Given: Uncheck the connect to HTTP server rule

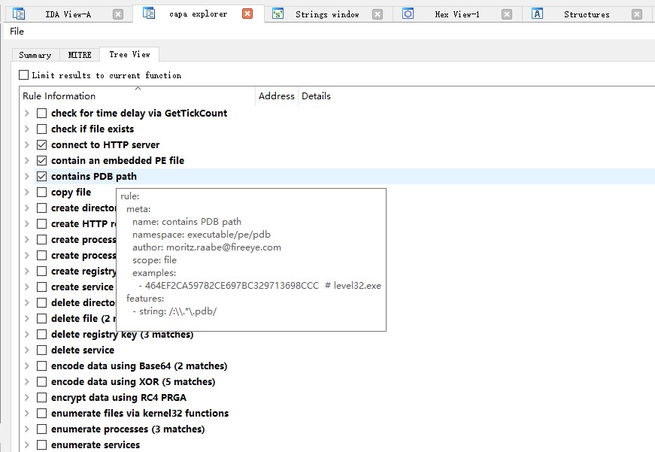Looking at the screenshot, I should coord(42,144).
